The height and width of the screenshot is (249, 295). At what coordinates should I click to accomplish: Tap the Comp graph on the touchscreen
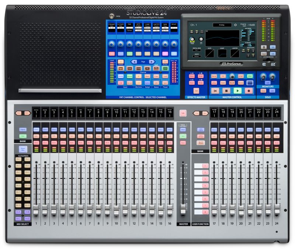(222, 53)
